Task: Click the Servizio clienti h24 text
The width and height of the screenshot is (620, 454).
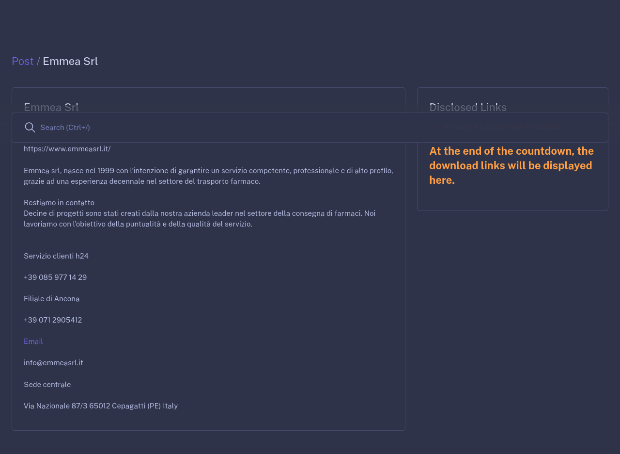Action: point(56,256)
